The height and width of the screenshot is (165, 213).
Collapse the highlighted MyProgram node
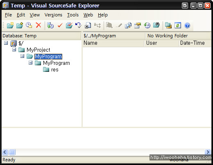(x=22, y=56)
